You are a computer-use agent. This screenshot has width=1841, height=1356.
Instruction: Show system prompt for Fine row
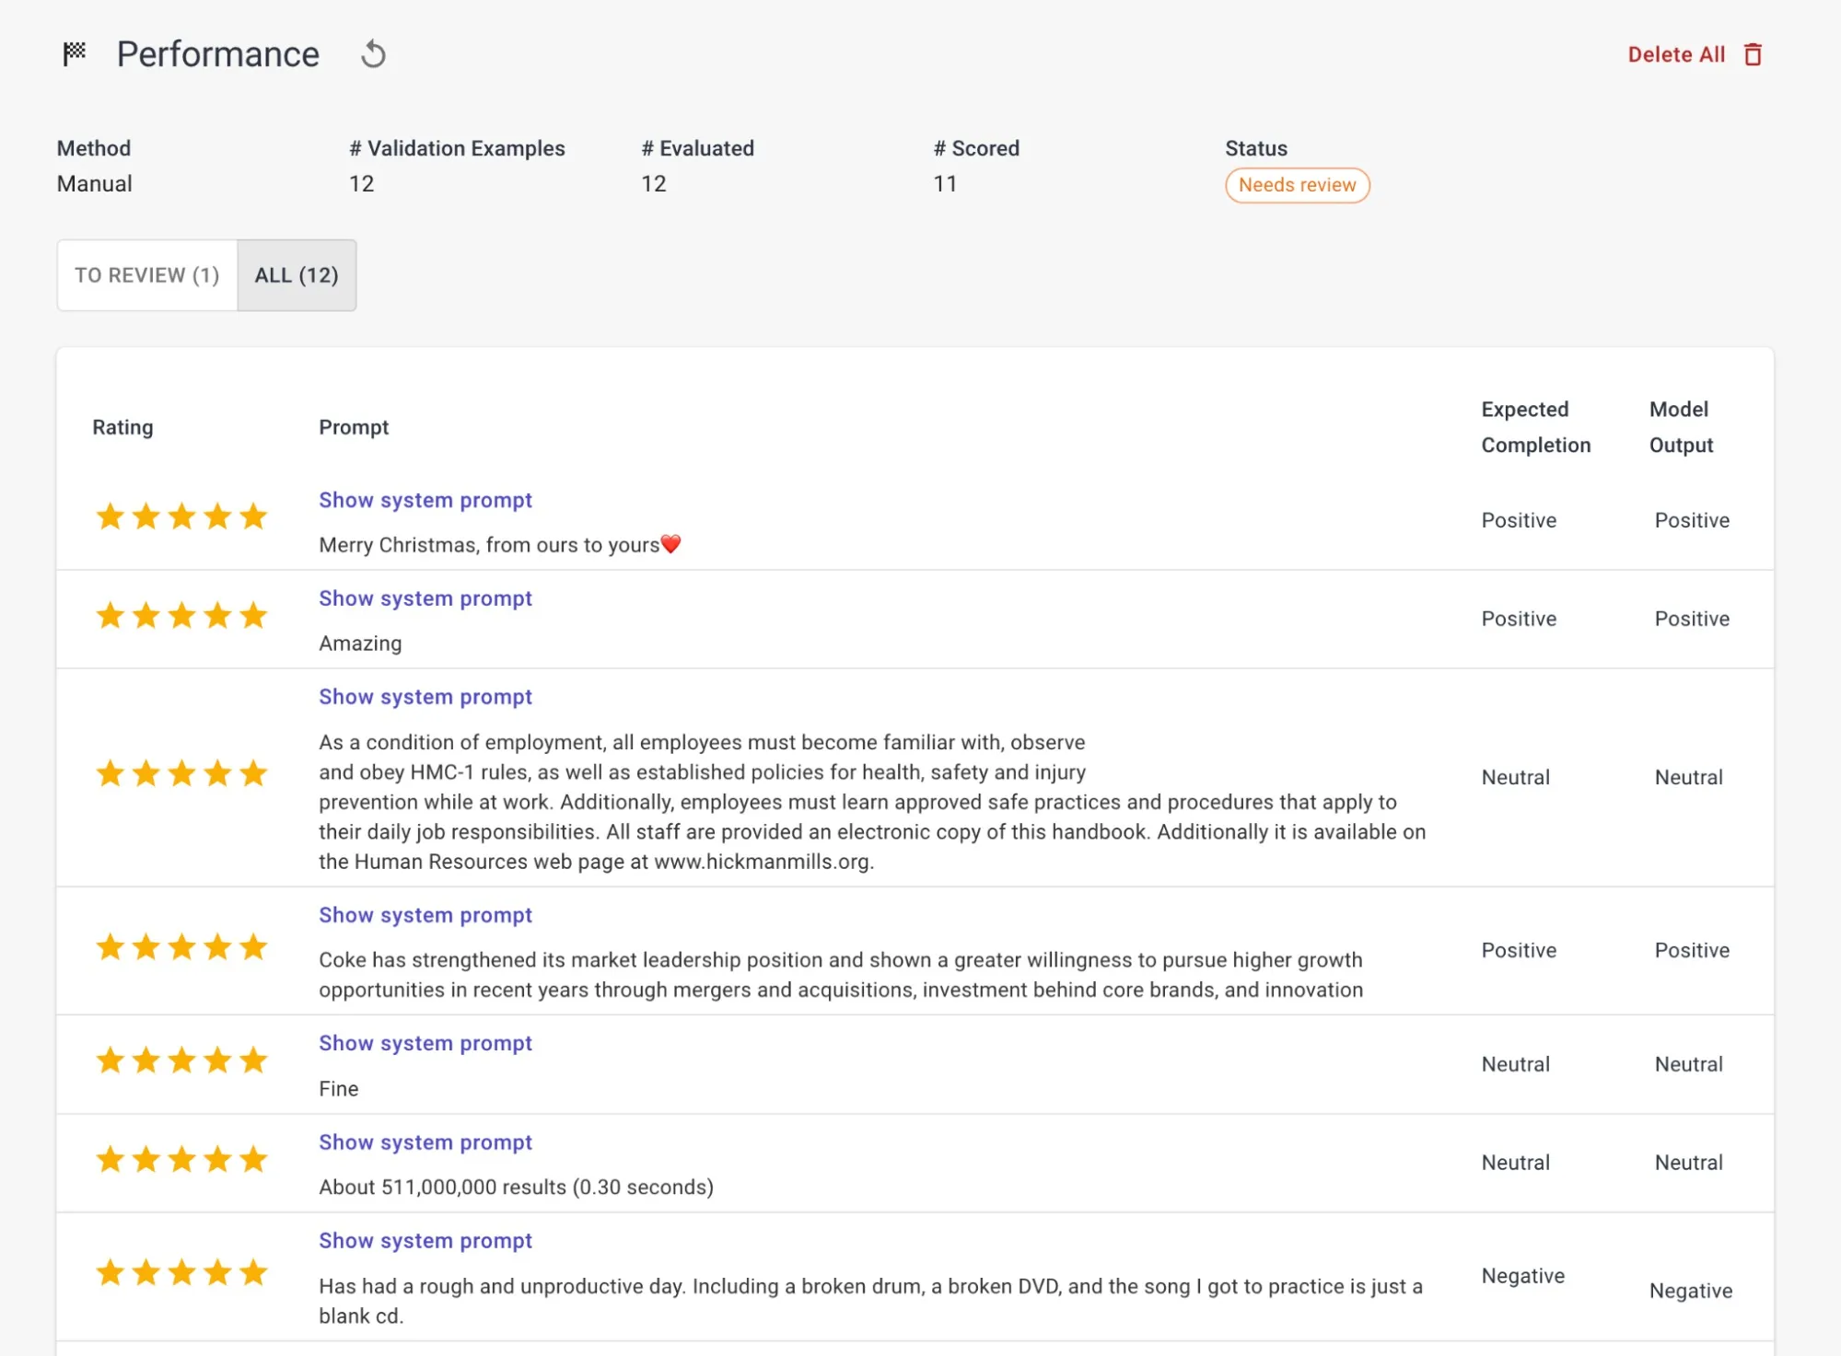point(425,1043)
